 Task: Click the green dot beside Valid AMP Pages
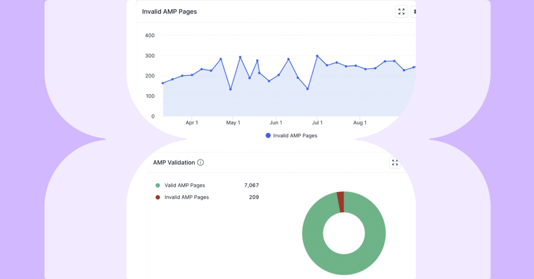[x=158, y=185]
